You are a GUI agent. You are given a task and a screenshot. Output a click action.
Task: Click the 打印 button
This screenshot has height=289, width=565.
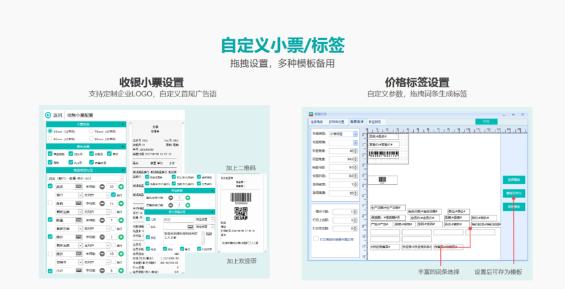[x=486, y=121]
